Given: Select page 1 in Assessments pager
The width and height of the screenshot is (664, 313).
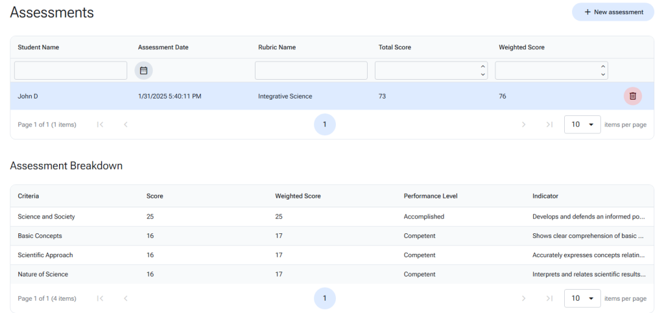Looking at the screenshot, I should click(324, 124).
